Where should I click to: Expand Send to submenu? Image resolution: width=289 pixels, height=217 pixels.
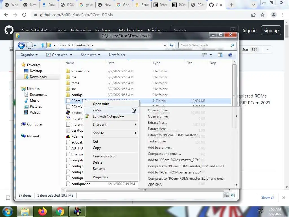[111, 133]
